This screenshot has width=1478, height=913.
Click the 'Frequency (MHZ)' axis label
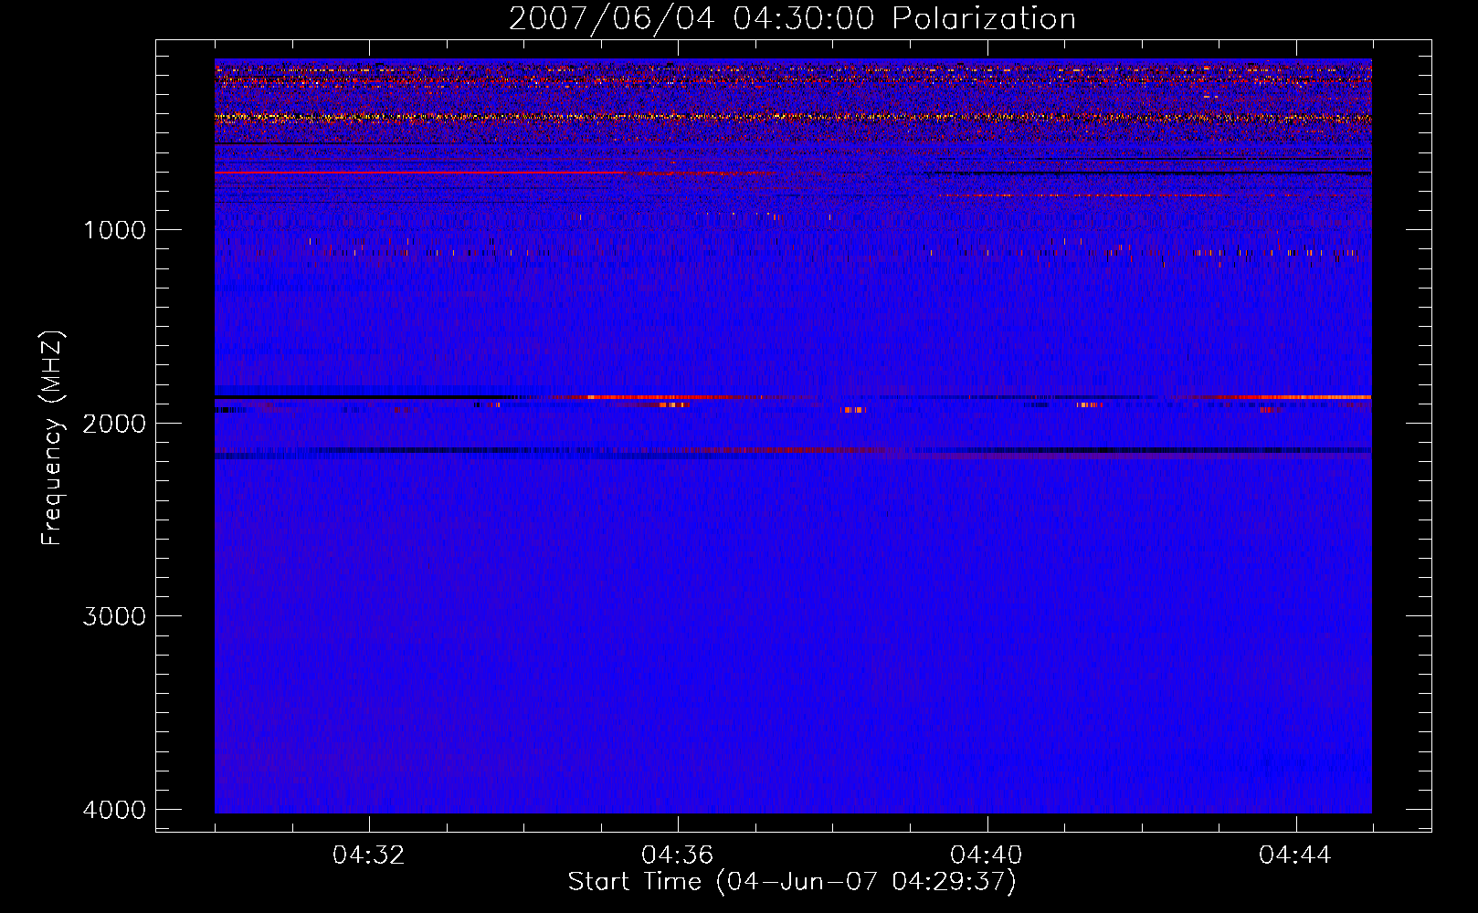point(52,437)
